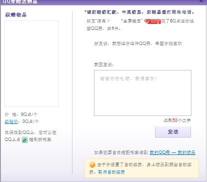Screen dimensions: 207x182
Task: Click the orange warning exclamation icon
Action: click(x=92, y=164)
